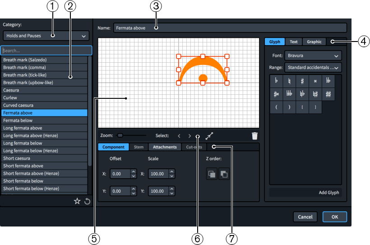Switch to the Glyph tab
This screenshot has width=370, height=245.
pyautogui.click(x=275, y=42)
